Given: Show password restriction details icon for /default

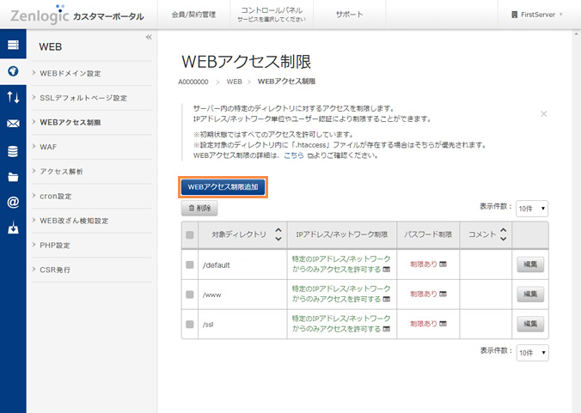Looking at the screenshot, I should click(x=443, y=264).
